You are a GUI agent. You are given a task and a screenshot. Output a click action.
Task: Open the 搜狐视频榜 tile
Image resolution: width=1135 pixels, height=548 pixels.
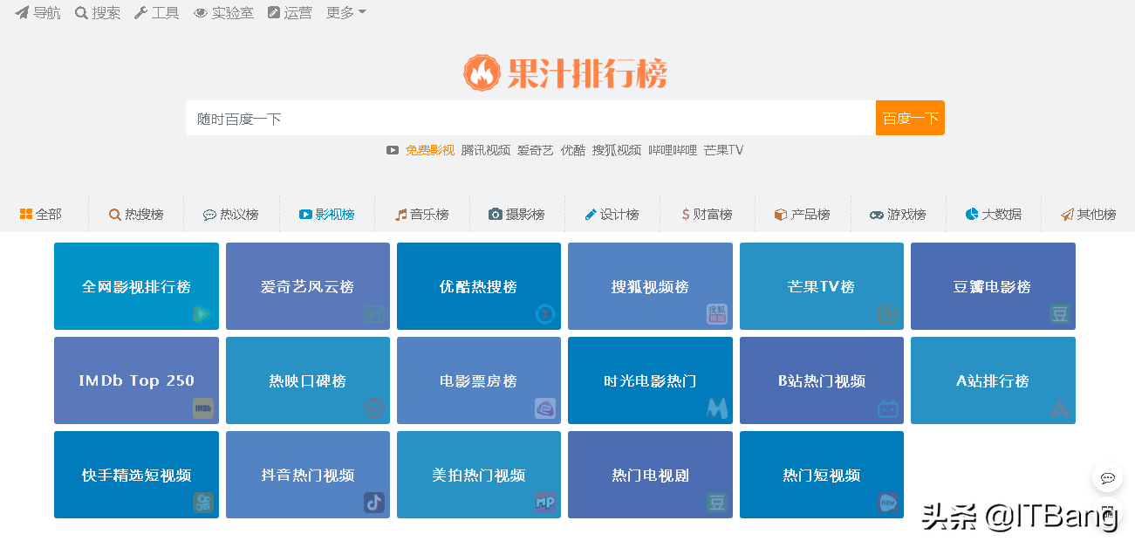click(650, 286)
